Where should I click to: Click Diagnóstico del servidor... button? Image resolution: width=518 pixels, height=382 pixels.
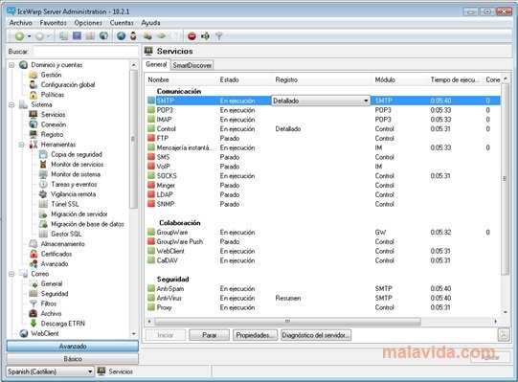click(x=316, y=335)
